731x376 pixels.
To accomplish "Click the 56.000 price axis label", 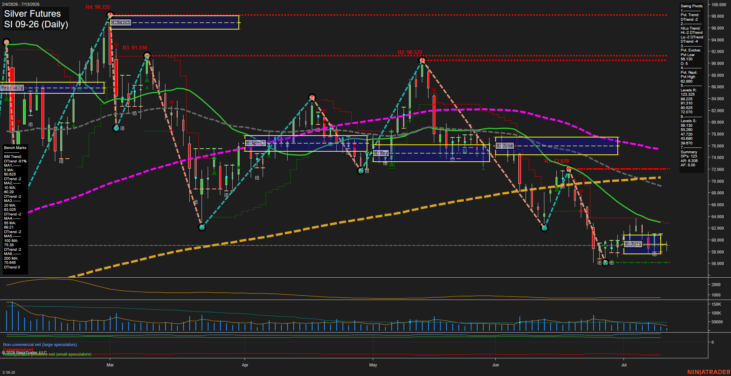I will point(718,264).
